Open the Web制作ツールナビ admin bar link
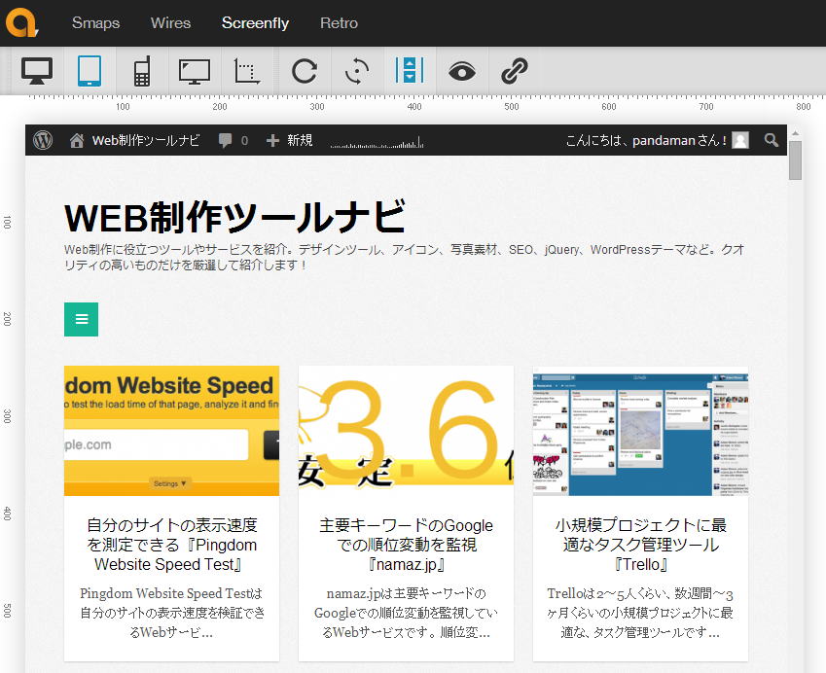This screenshot has height=673, width=826. 146,140
